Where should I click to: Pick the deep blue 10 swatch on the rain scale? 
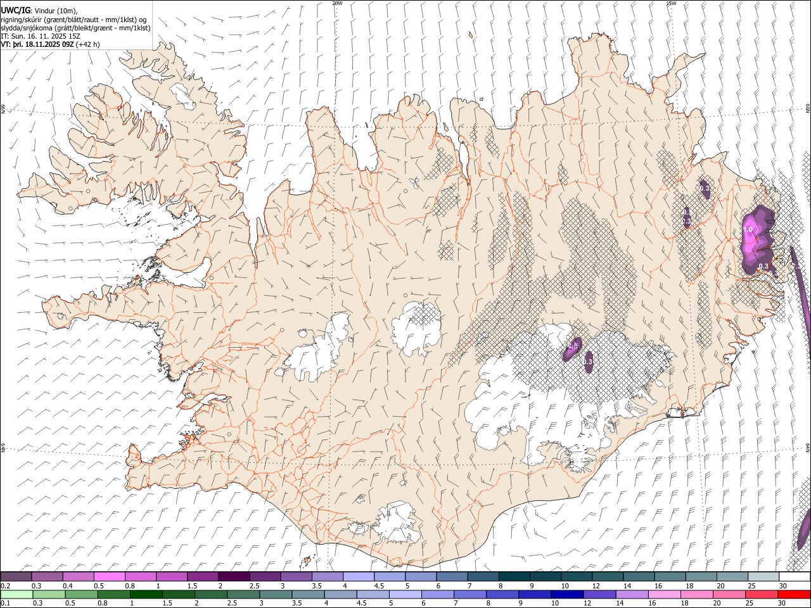click(x=566, y=594)
